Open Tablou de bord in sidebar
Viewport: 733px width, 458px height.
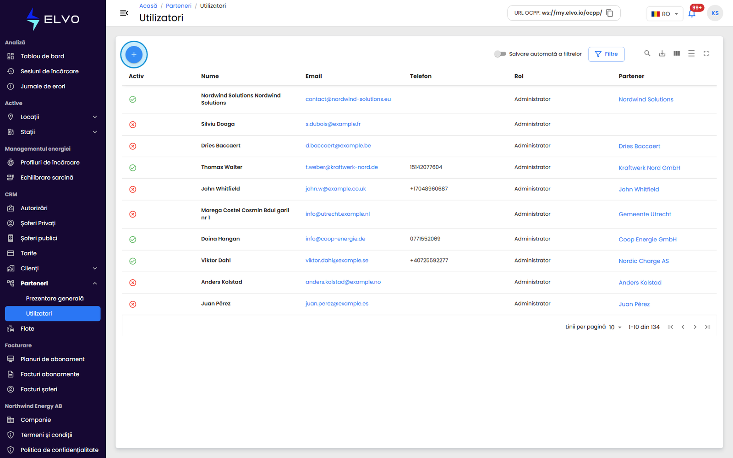coord(42,56)
